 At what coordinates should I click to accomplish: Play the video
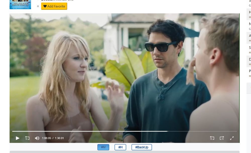coord(18,138)
